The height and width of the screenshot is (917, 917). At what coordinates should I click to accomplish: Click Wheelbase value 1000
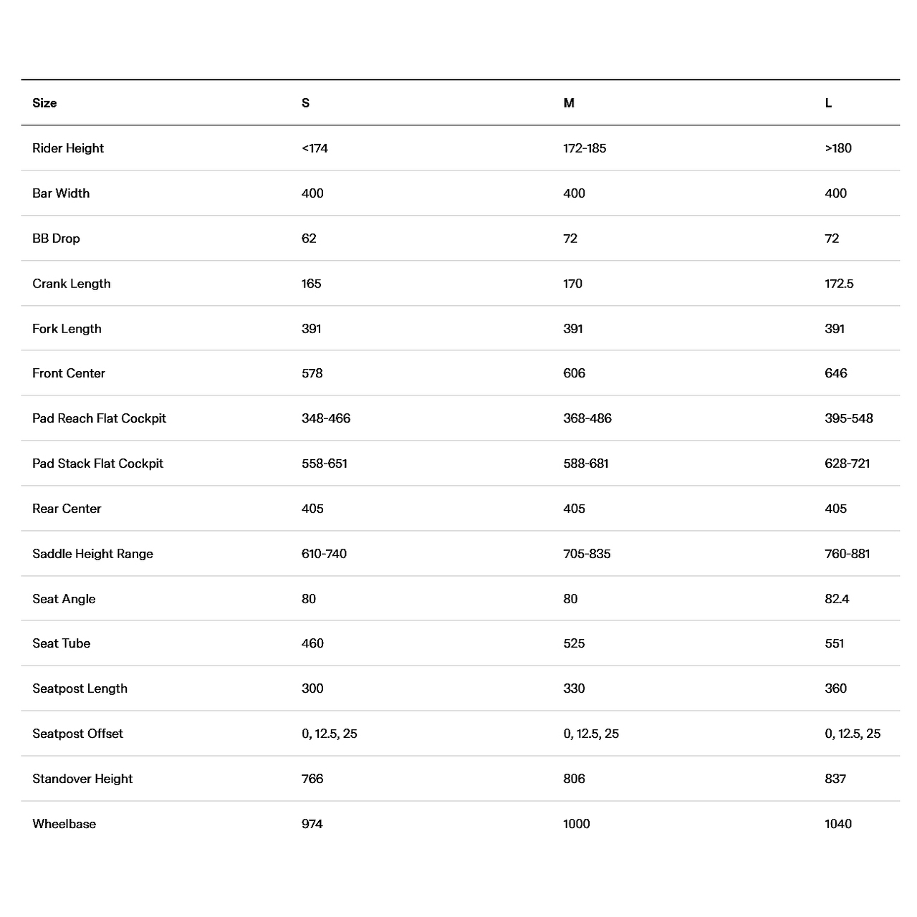[577, 824]
